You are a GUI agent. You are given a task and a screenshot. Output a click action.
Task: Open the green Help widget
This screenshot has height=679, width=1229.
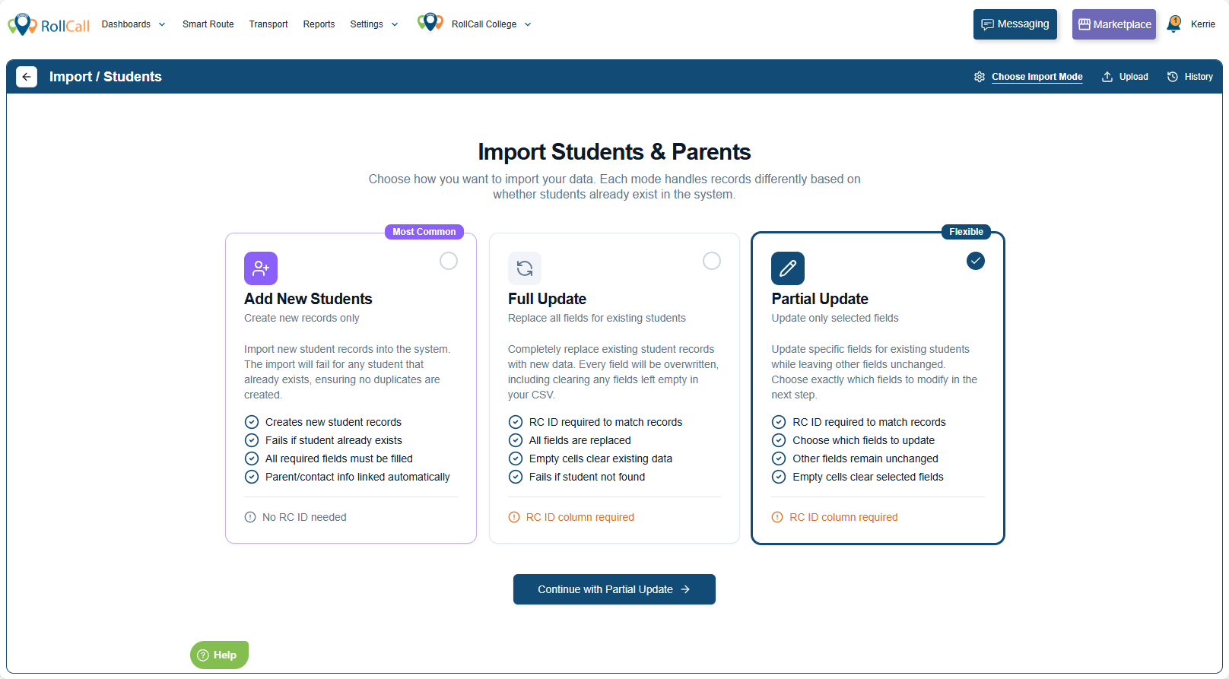(x=219, y=655)
